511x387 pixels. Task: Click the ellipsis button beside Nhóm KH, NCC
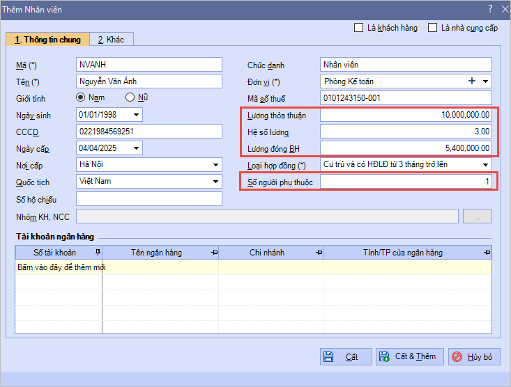tap(477, 217)
